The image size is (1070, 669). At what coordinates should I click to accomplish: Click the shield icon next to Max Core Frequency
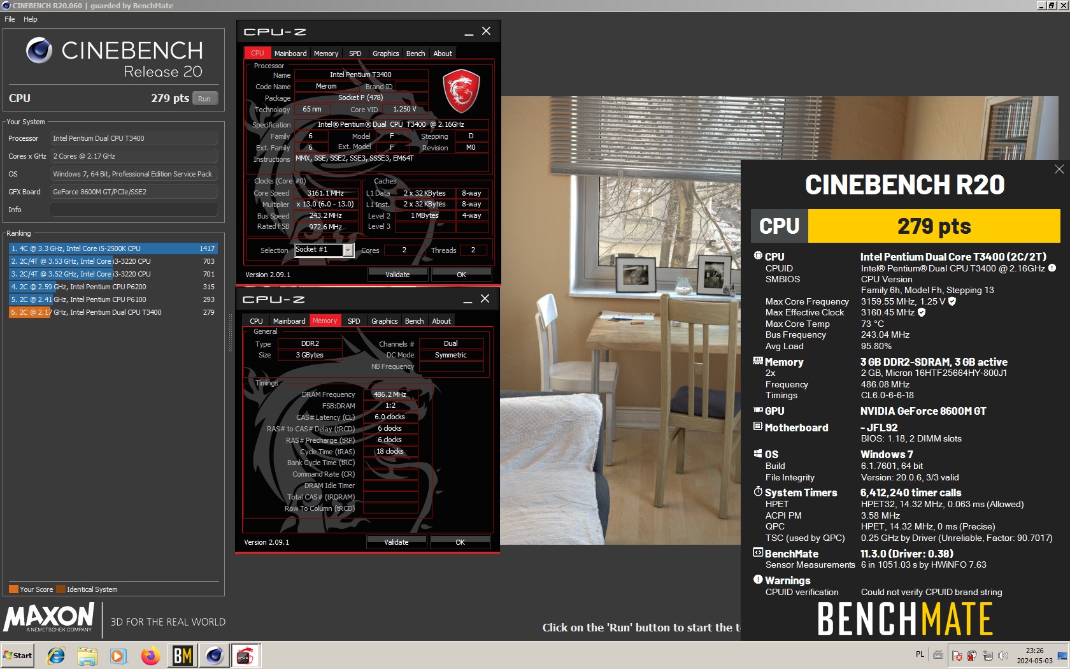(952, 301)
